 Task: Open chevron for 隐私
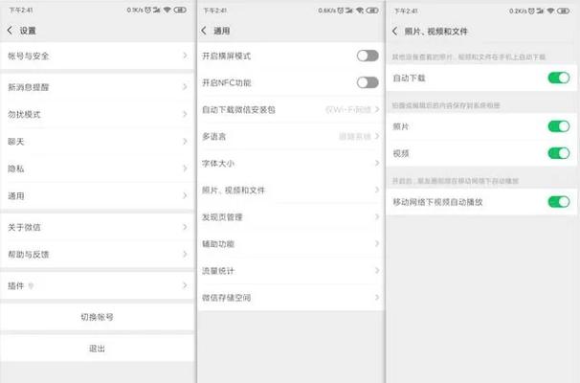185,169
